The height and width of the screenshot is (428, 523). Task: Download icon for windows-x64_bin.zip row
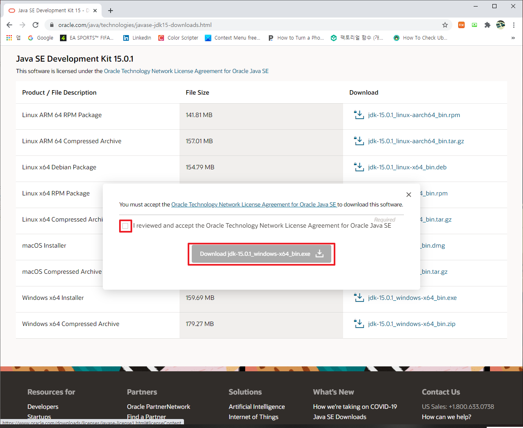pyautogui.click(x=359, y=324)
